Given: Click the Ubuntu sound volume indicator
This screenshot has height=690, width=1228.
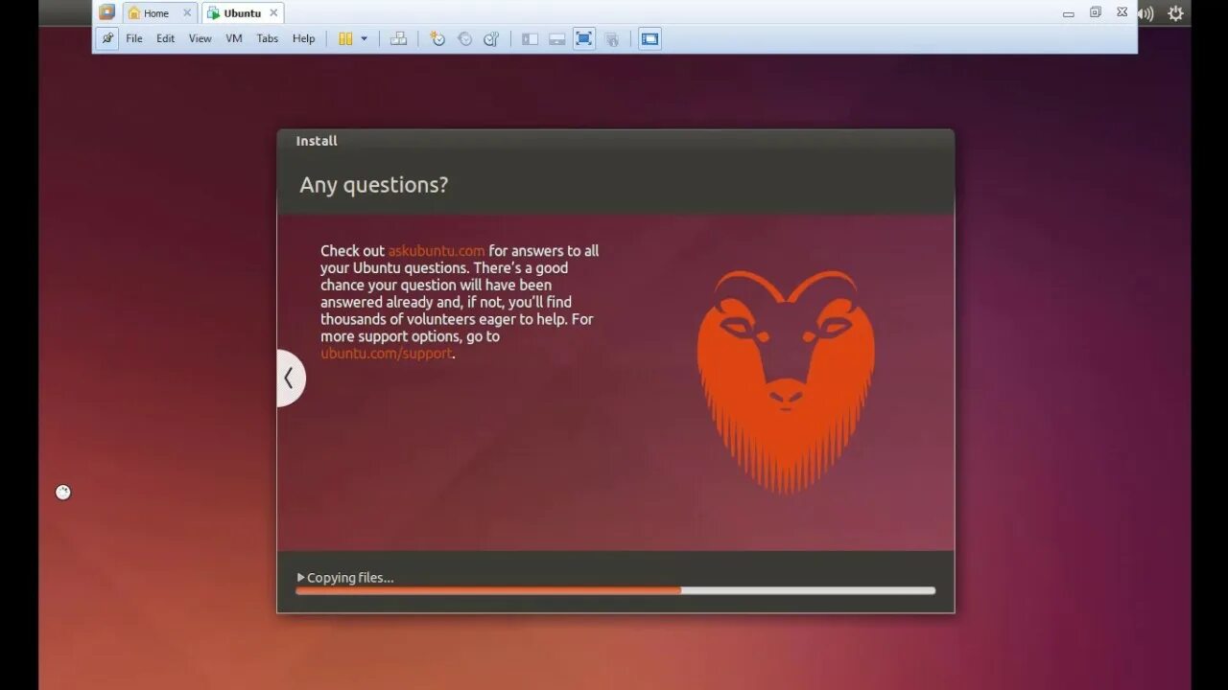Looking at the screenshot, I should click(1145, 13).
